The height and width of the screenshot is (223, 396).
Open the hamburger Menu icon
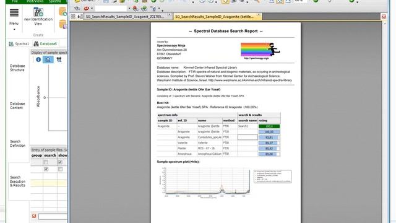[14, 12]
